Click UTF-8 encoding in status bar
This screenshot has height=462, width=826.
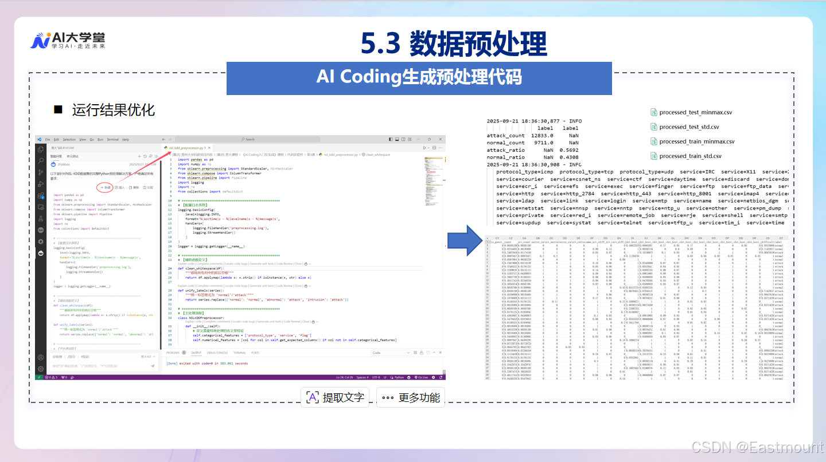click(376, 377)
